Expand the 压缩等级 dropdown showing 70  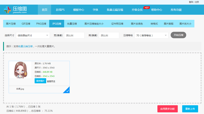151,35
